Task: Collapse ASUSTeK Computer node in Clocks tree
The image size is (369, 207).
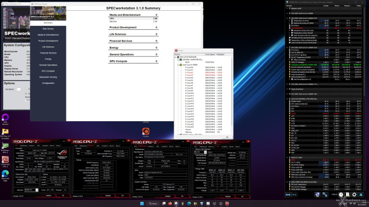Action: pos(179,60)
